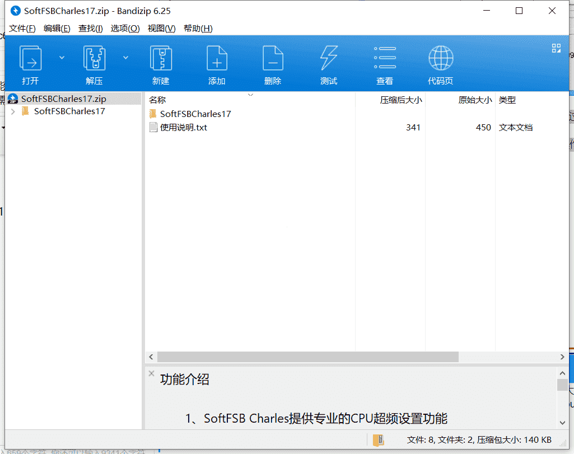
Task: Open the 编辑(E) menu
Action: tap(57, 29)
